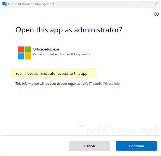Screen dimensions: 161x156
Task: Minimize the Endpoint Privilege Management dialog
Action: coord(132,4)
